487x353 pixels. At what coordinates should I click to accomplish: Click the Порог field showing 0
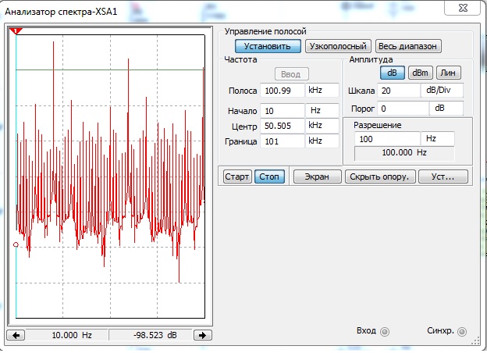click(x=403, y=109)
